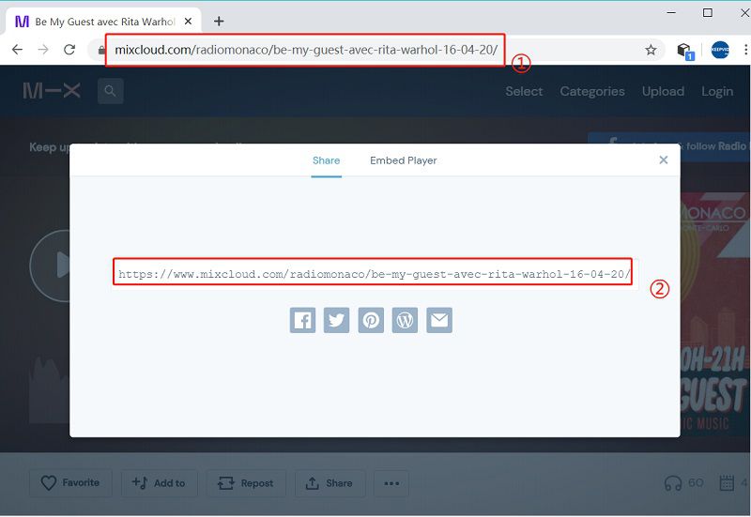Reload the page with the refresh icon

[69, 50]
